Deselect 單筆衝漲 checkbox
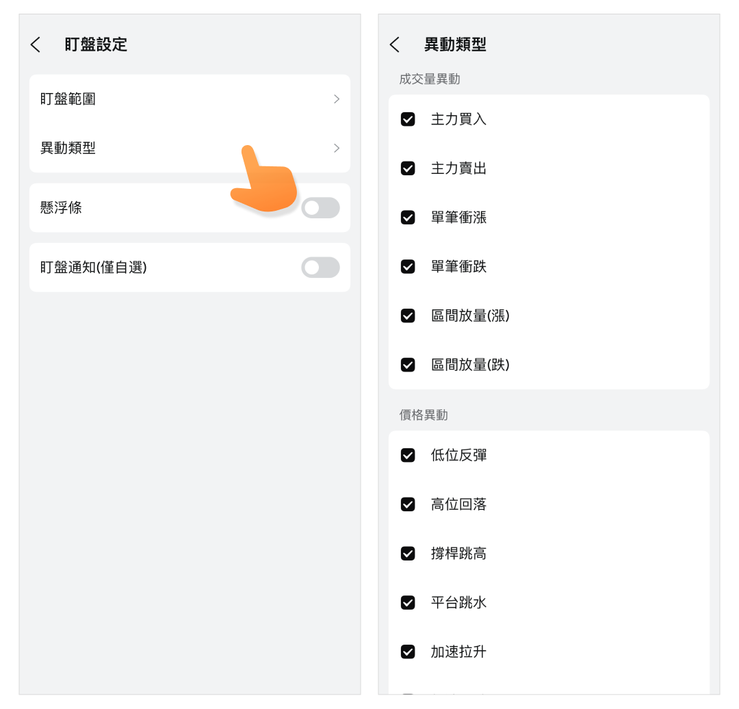 tap(408, 218)
